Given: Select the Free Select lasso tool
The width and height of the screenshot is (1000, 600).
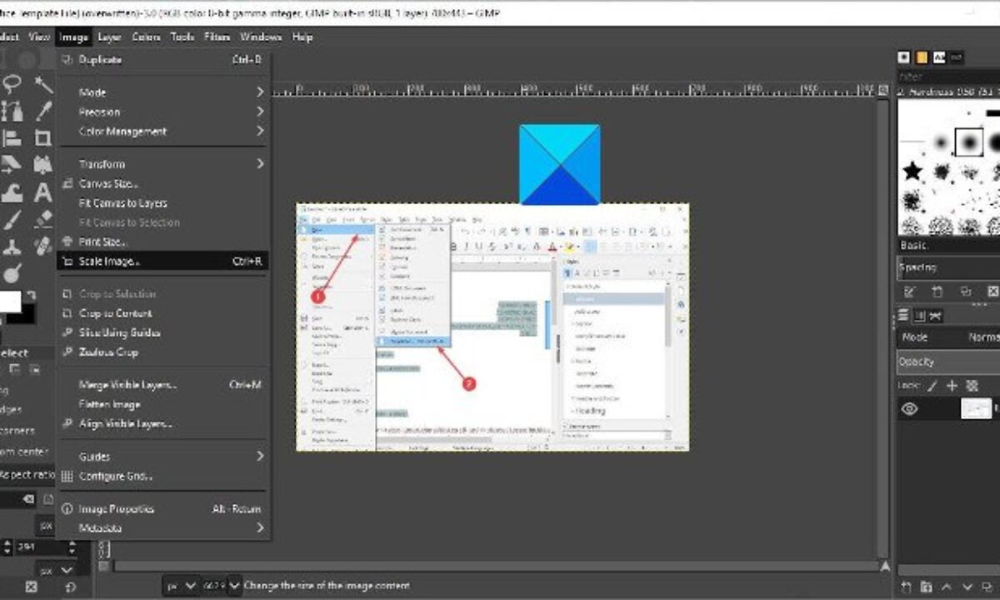Looking at the screenshot, I should pos(12,83).
